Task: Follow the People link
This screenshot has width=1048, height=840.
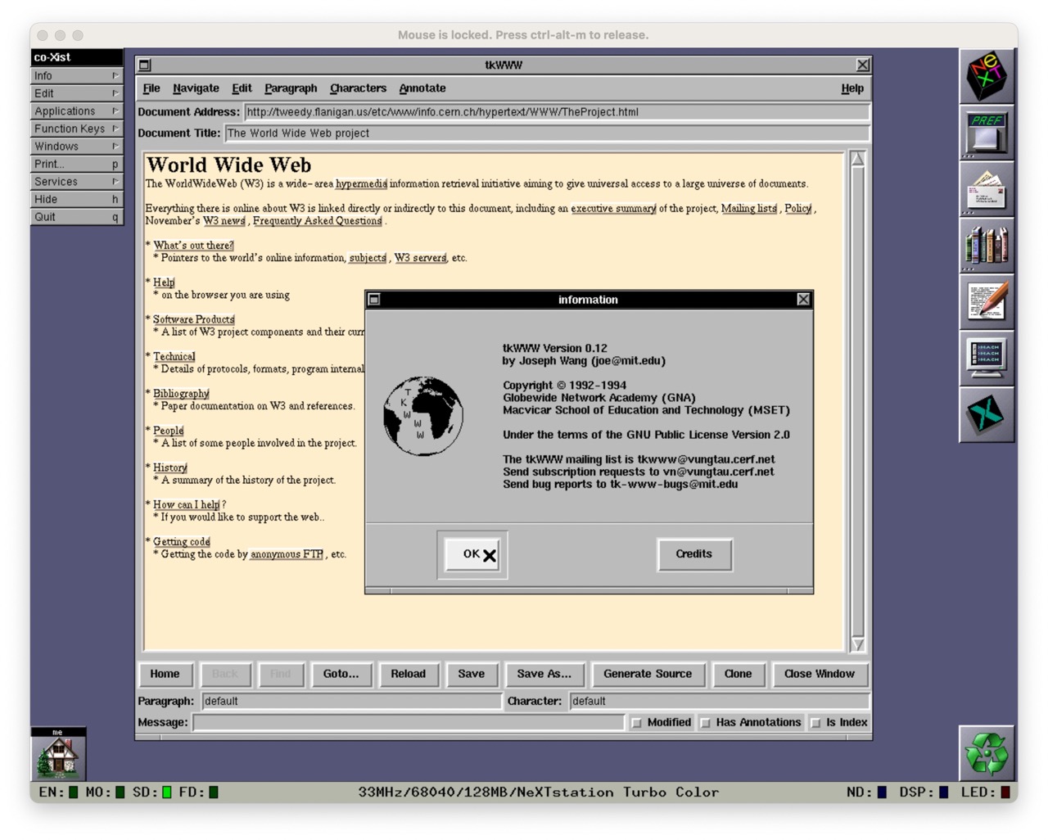Action: (168, 431)
